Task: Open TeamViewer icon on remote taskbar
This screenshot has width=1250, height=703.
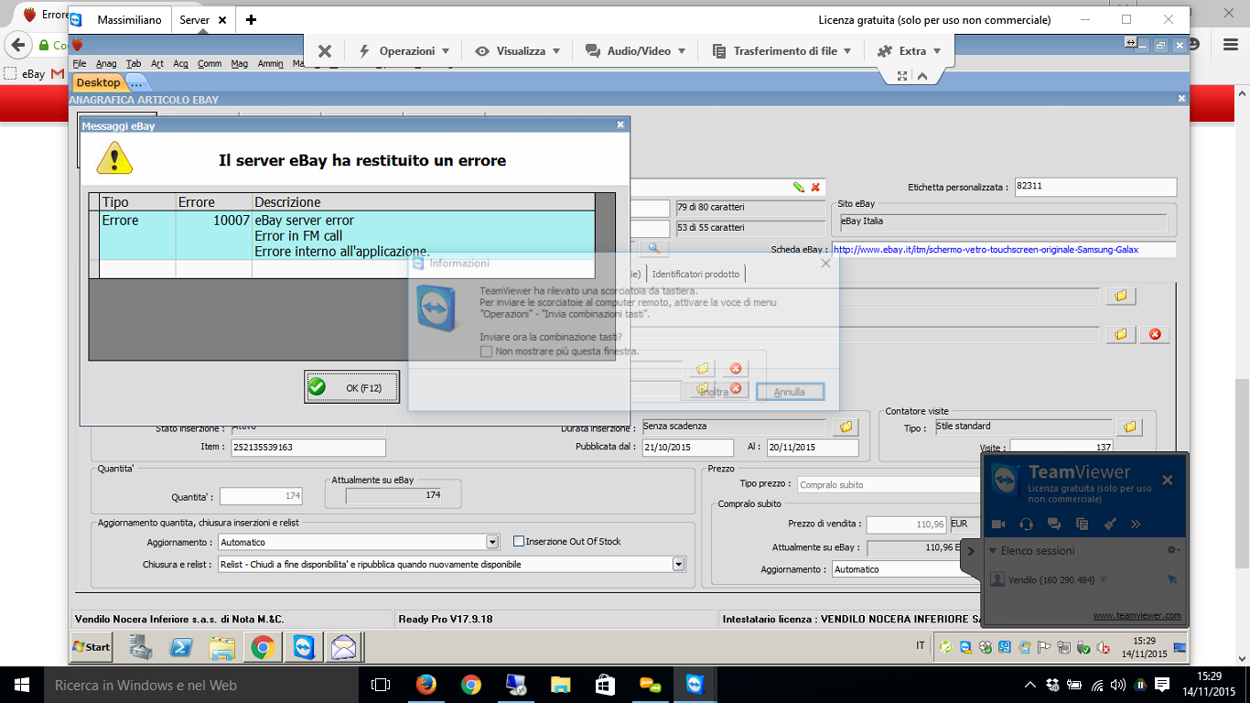Action: click(304, 648)
